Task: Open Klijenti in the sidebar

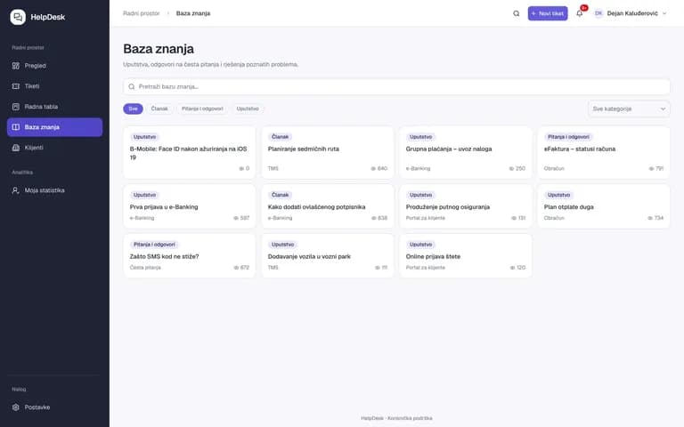Action: (x=54, y=148)
